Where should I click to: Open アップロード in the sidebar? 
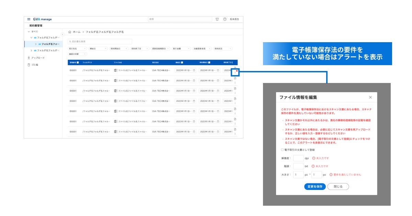(x=38, y=58)
